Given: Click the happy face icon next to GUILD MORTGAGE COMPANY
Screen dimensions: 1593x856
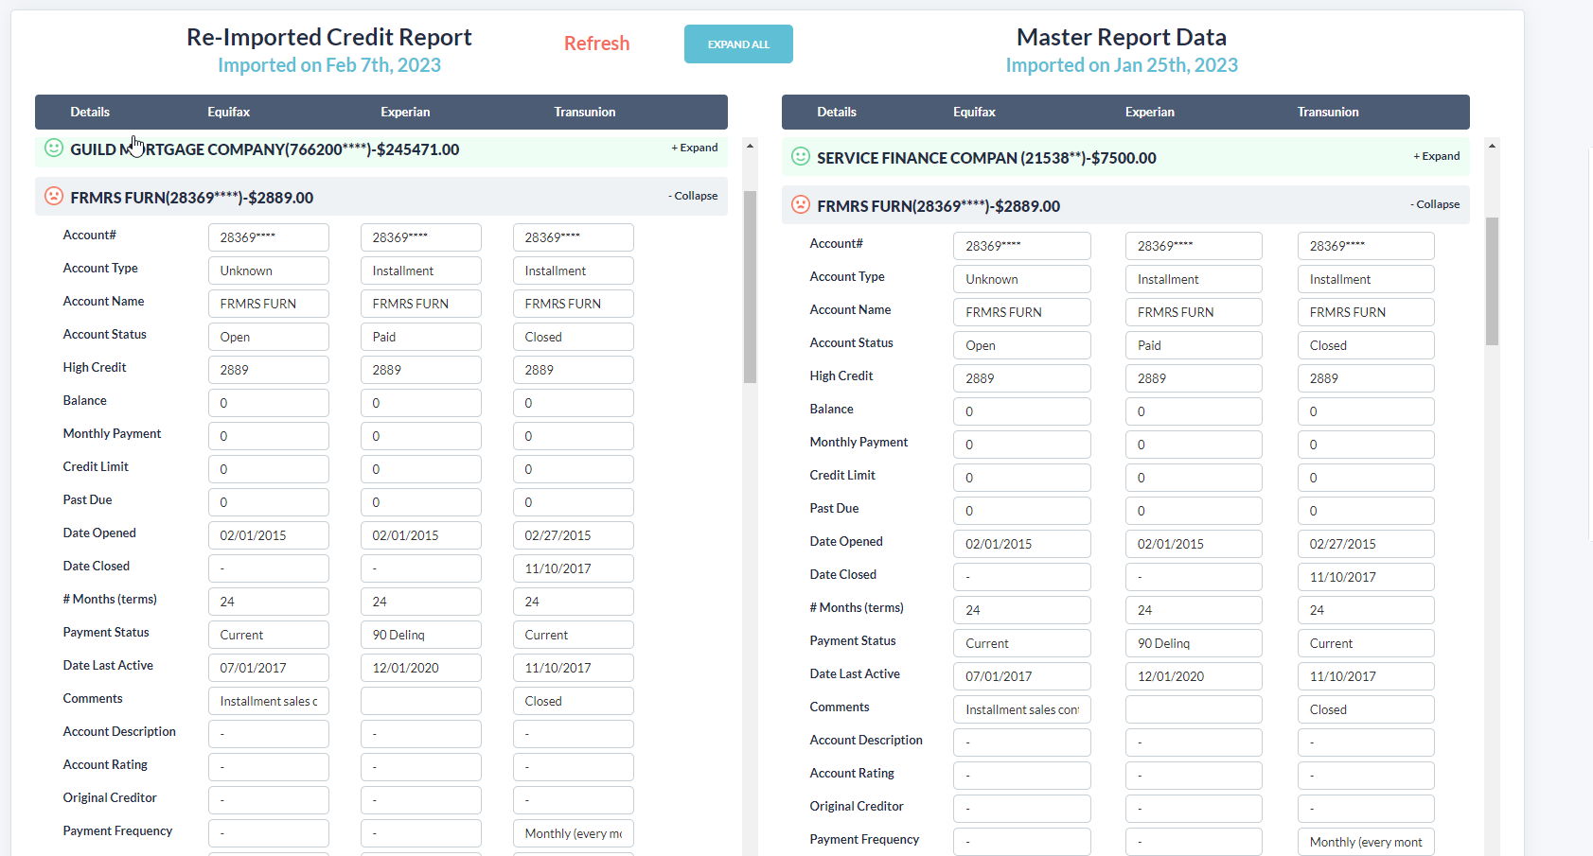Looking at the screenshot, I should (x=53, y=148).
